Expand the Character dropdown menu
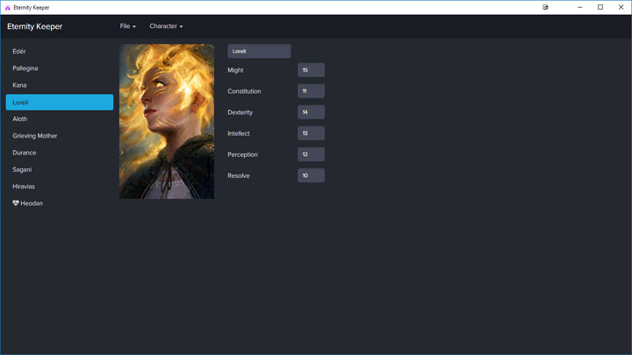This screenshot has height=355, width=632. (166, 26)
